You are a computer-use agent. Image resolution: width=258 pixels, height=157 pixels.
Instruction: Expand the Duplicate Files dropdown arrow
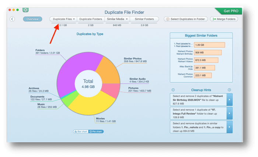click(x=74, y=19)
